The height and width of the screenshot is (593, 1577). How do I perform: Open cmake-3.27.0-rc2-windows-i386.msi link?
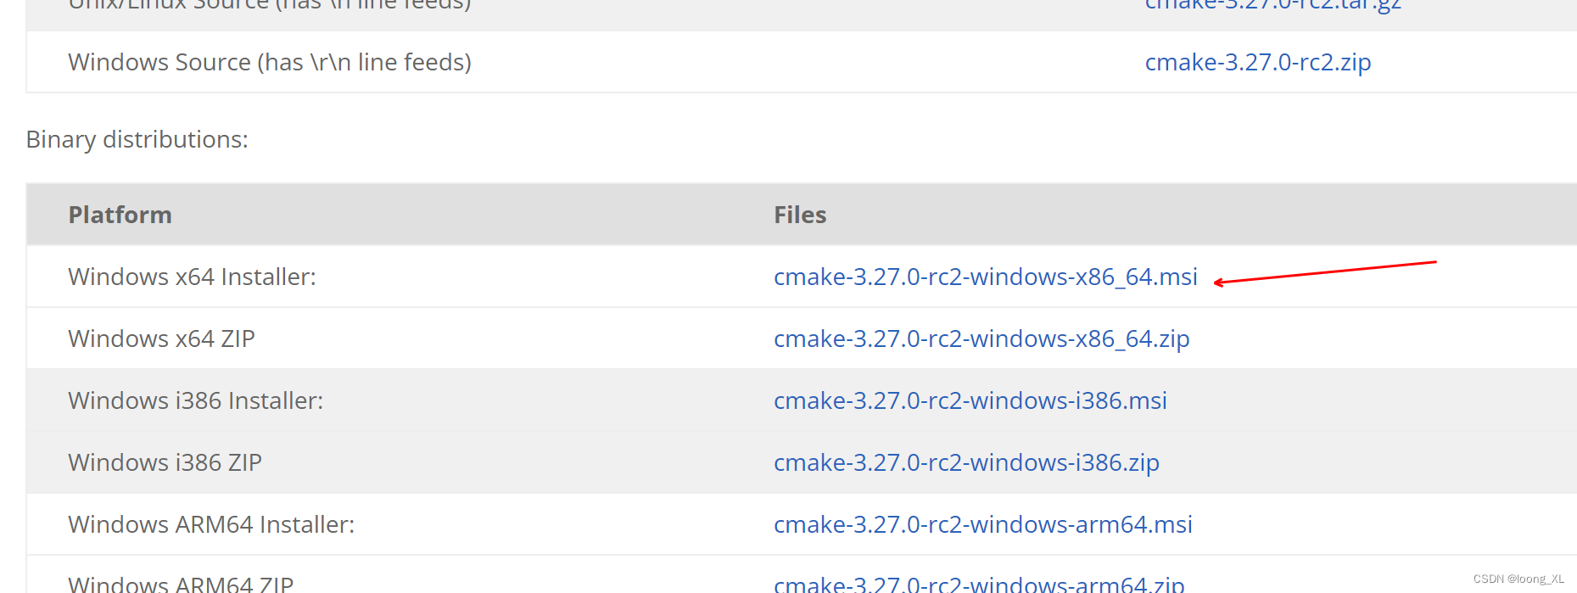tap(970, 400)
